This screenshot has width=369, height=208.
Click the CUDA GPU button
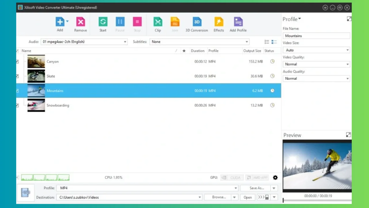(x=232, y=178)
